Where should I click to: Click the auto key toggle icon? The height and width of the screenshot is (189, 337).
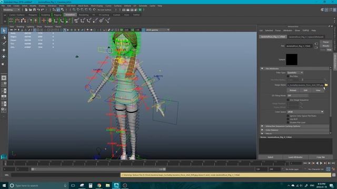(329, 169)
